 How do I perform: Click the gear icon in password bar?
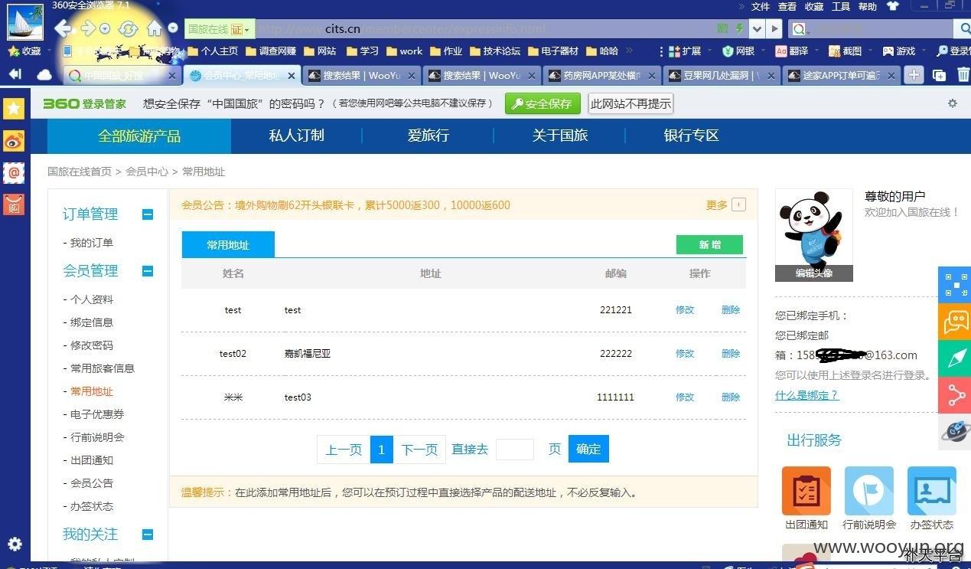coord(953,103)
